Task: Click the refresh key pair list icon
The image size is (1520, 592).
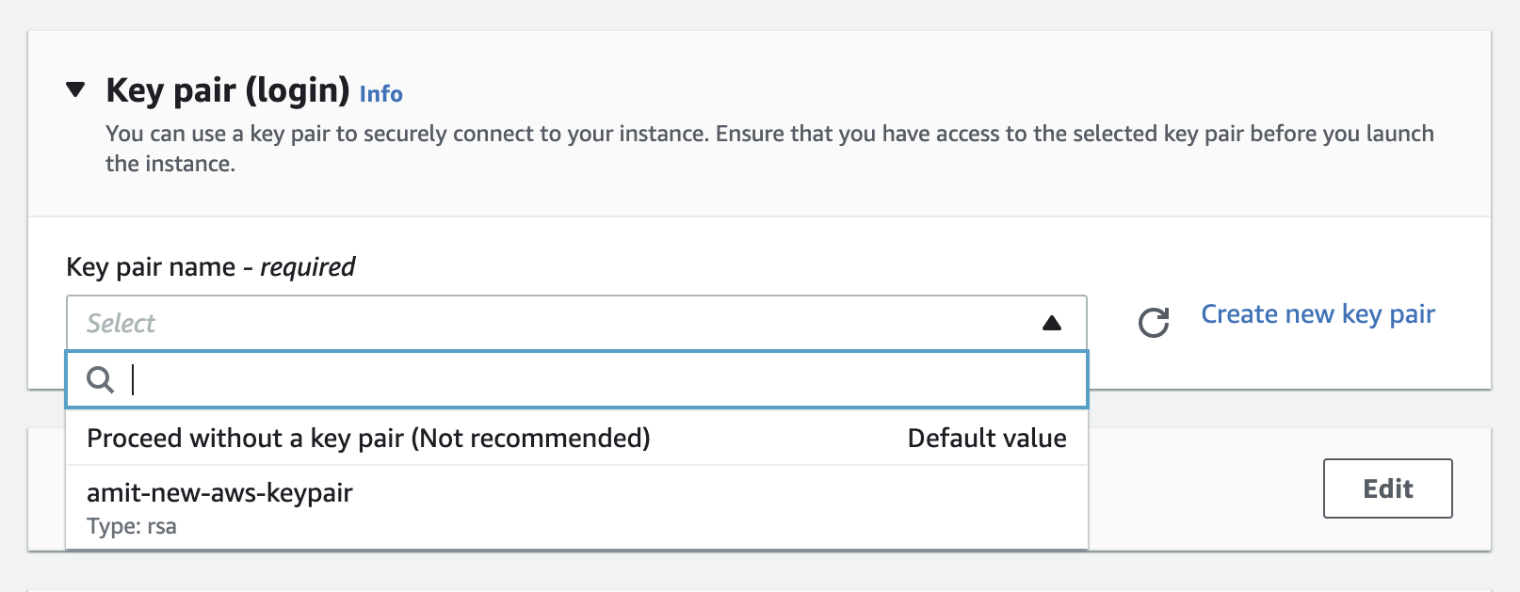Action: point(1153,323)
